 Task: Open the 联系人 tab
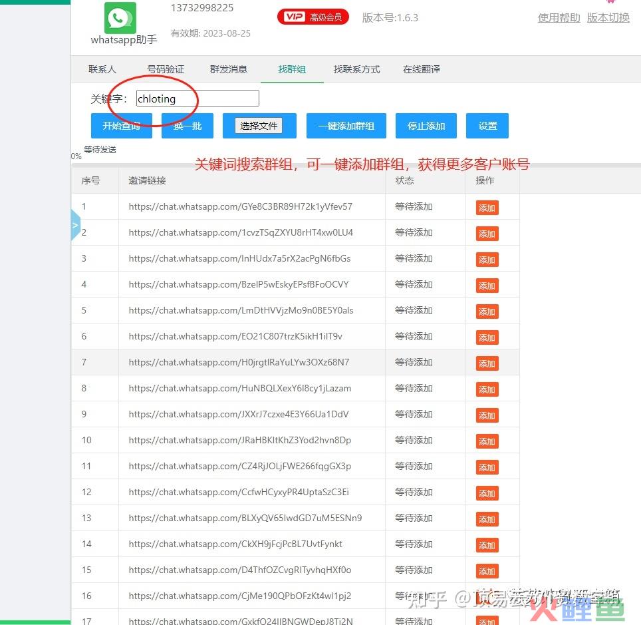pos(102,69)
